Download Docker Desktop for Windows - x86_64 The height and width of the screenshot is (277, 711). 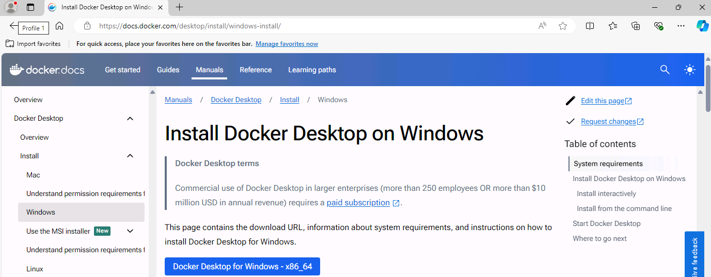click(242, 266)
